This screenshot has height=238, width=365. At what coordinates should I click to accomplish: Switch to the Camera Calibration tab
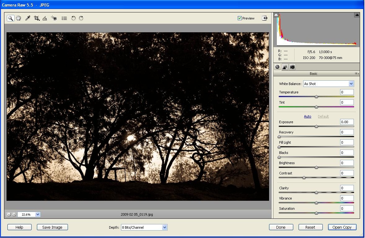click(x=292, y=67)
